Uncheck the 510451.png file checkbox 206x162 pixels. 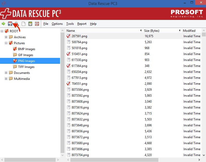point(68,54)
